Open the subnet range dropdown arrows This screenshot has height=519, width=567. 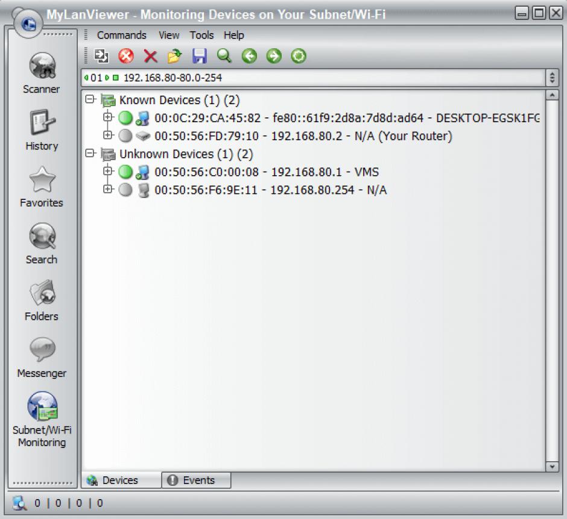click(x=552, y=78)
